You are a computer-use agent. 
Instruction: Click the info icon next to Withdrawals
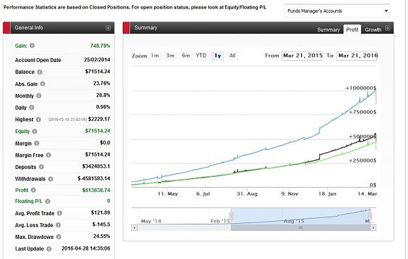pos(51,179)
